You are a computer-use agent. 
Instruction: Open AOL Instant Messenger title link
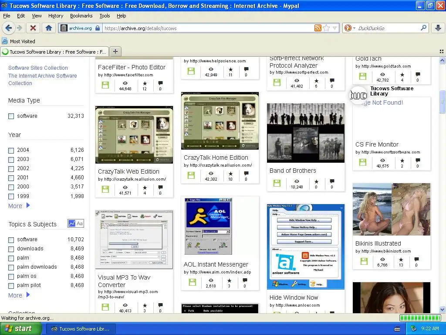216,264
